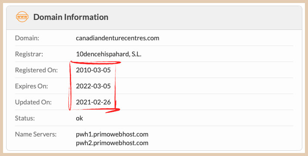
Task: Click the Registrar: field label
Action: [29, 54]
